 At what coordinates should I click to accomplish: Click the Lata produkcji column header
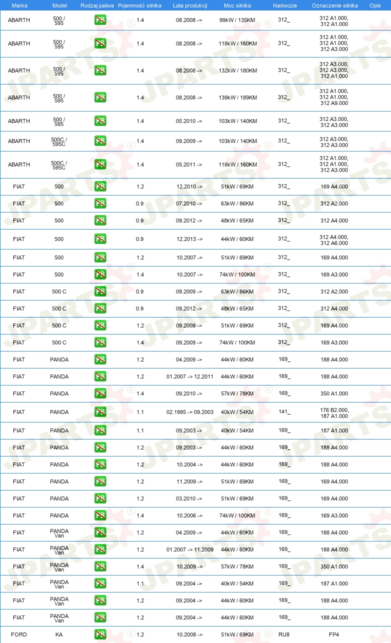[x=190, y=5]
